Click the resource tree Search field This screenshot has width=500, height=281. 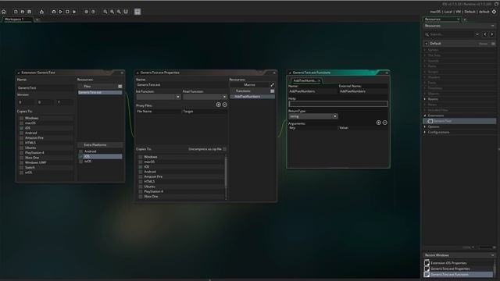[449, 34]
